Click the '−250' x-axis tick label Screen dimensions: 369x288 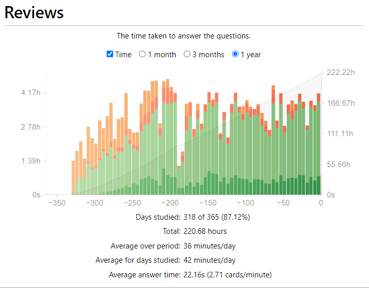coord(132,203)
